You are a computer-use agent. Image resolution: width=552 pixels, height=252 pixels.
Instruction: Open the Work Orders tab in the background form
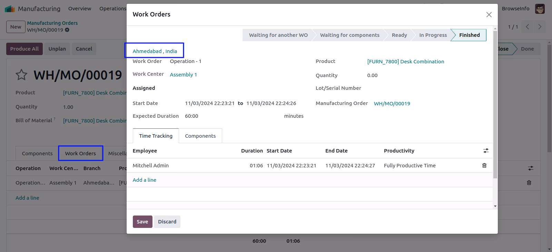[x=80, y=154]
